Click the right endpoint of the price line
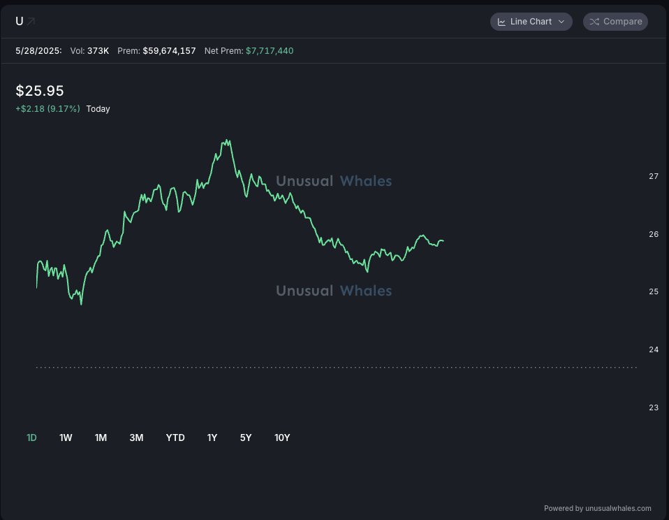Viewport: 669px width, 520px height. tap(443, 241)
